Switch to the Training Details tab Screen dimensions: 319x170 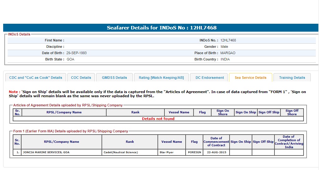(292, 78)
